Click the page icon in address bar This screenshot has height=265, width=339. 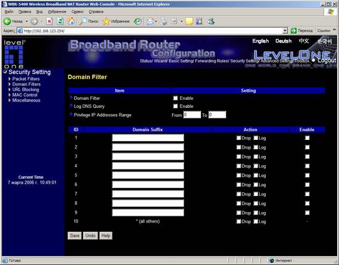click(x=20, y=31)
